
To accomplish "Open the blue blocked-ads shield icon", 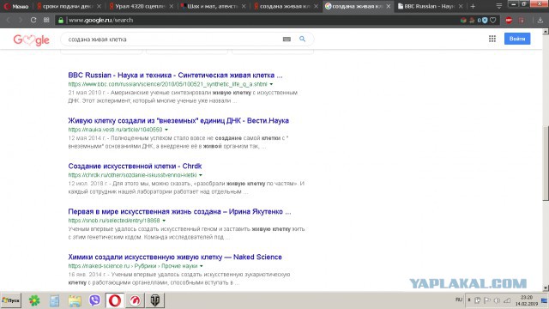I will pos(485,21).
